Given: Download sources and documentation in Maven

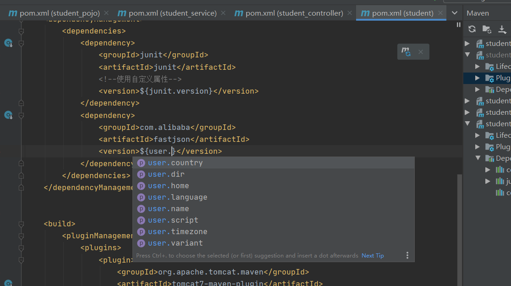Looking at the screenshot, I should [502, 29].
